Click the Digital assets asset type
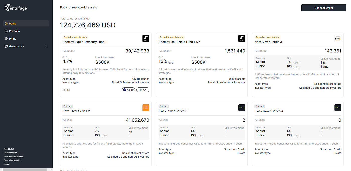Image resolution: width=351 pixels, height=171 pixels. 237,79
